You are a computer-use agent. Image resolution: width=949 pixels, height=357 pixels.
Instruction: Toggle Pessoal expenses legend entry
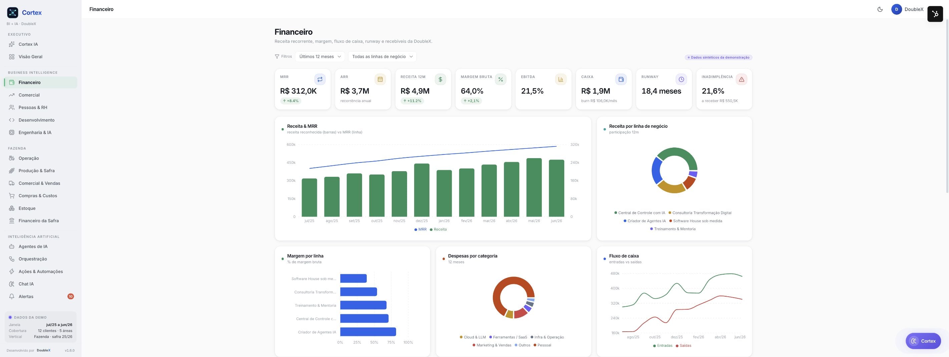542,345
